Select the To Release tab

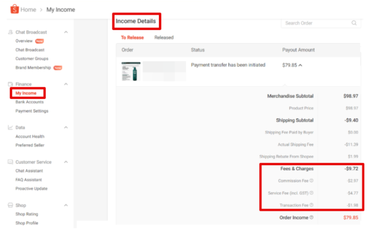132,38
